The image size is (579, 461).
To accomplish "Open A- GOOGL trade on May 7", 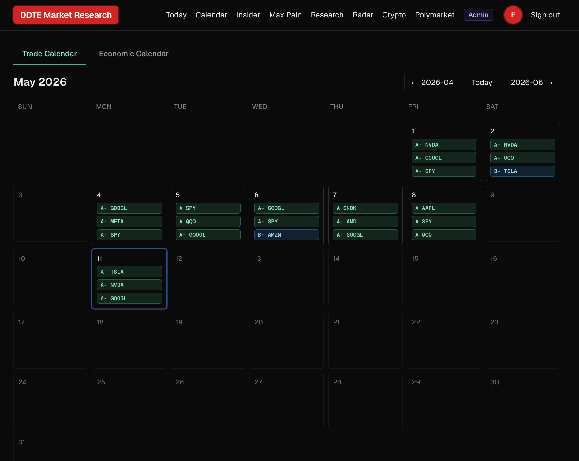I will (365, 235).
